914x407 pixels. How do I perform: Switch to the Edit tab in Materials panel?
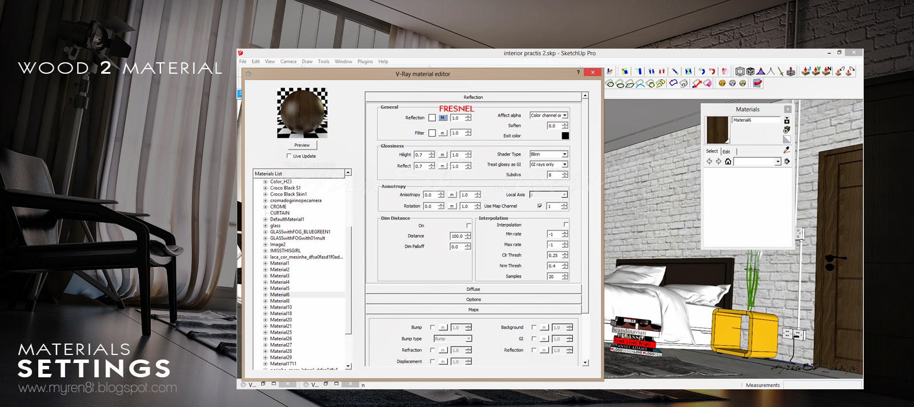[726, 151]
